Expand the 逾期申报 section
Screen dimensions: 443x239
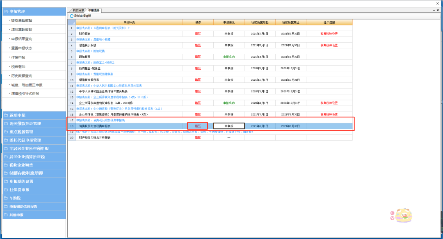tap(34, 115)
